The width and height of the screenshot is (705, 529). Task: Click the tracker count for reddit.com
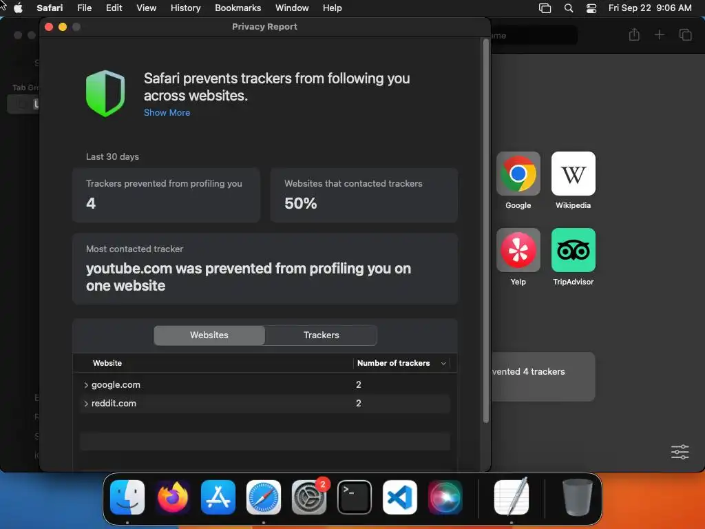(x=358, y=404)
